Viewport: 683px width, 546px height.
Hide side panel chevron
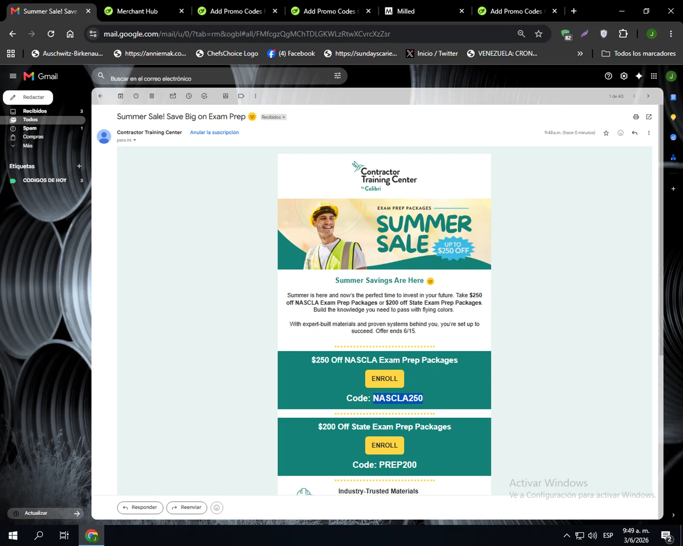[673, 515]
